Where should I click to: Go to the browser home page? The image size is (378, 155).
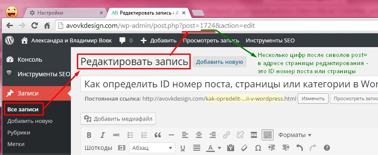pos(47,25)
